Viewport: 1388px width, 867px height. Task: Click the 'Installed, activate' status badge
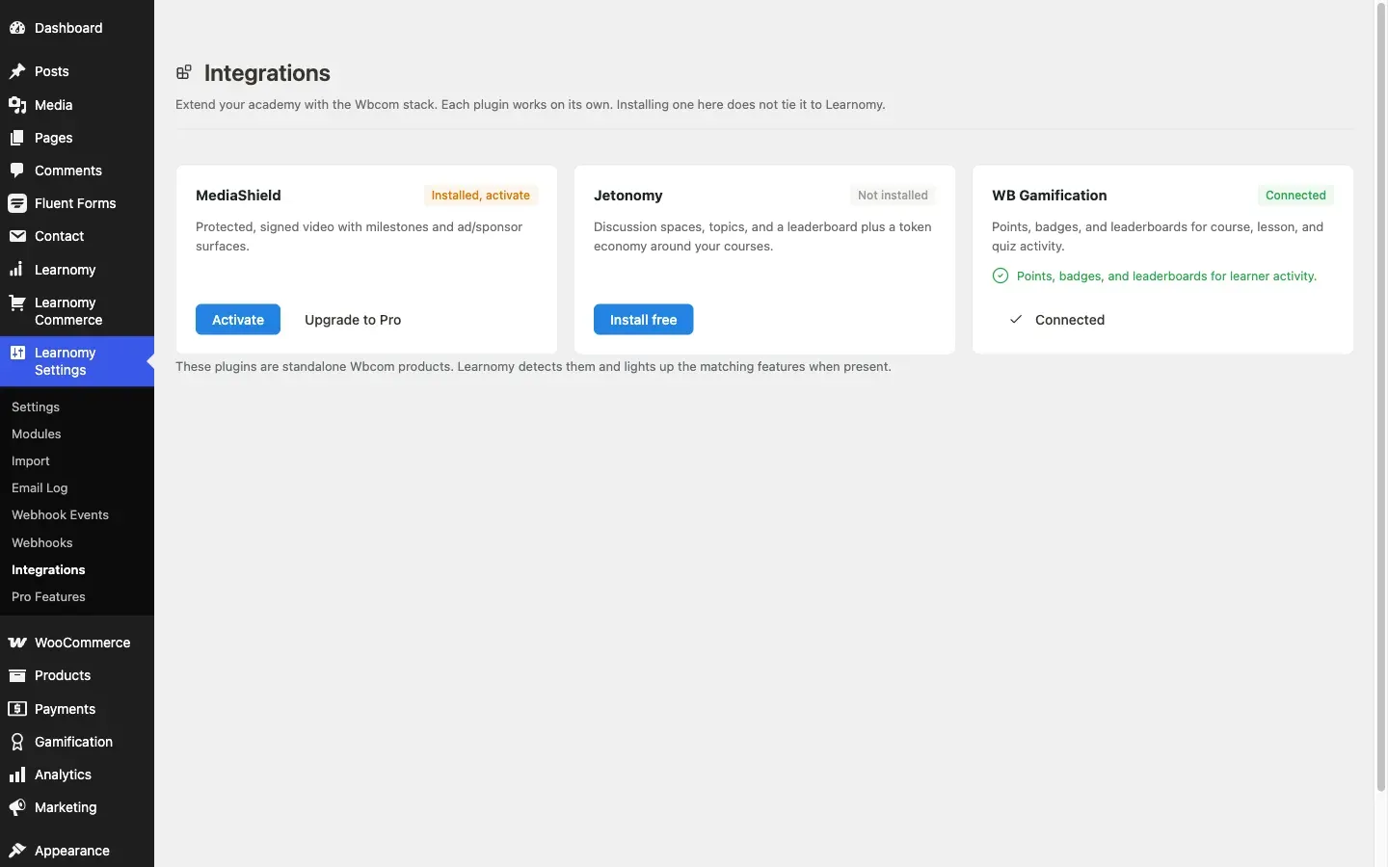(x=480, y=195)
